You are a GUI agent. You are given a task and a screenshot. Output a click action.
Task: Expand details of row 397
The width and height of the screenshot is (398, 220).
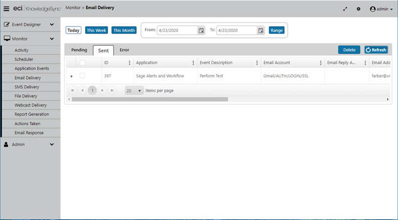71,76
